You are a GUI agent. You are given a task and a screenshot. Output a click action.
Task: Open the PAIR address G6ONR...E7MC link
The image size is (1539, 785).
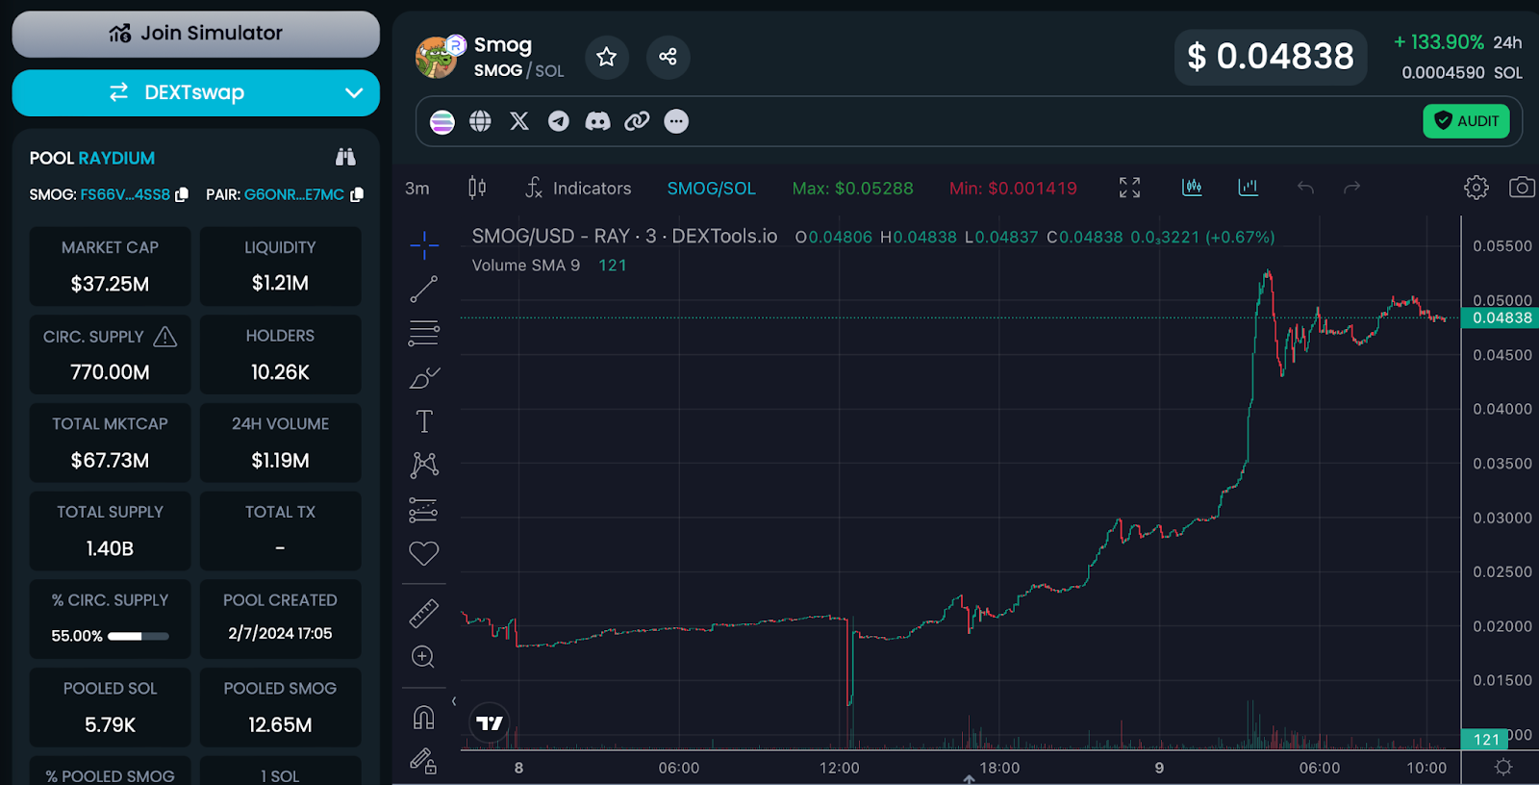294,194
